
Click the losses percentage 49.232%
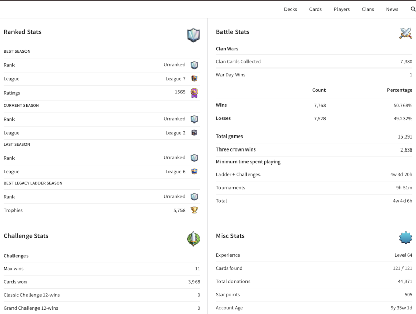pos(403,119)
